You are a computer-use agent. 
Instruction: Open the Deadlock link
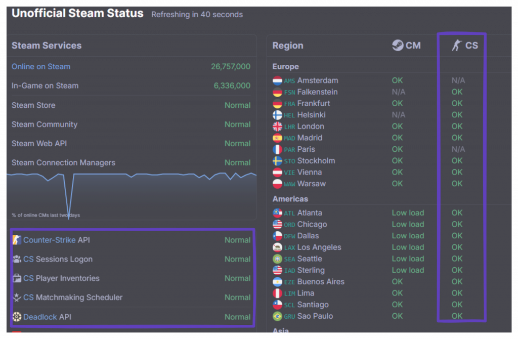coord(40,317)
